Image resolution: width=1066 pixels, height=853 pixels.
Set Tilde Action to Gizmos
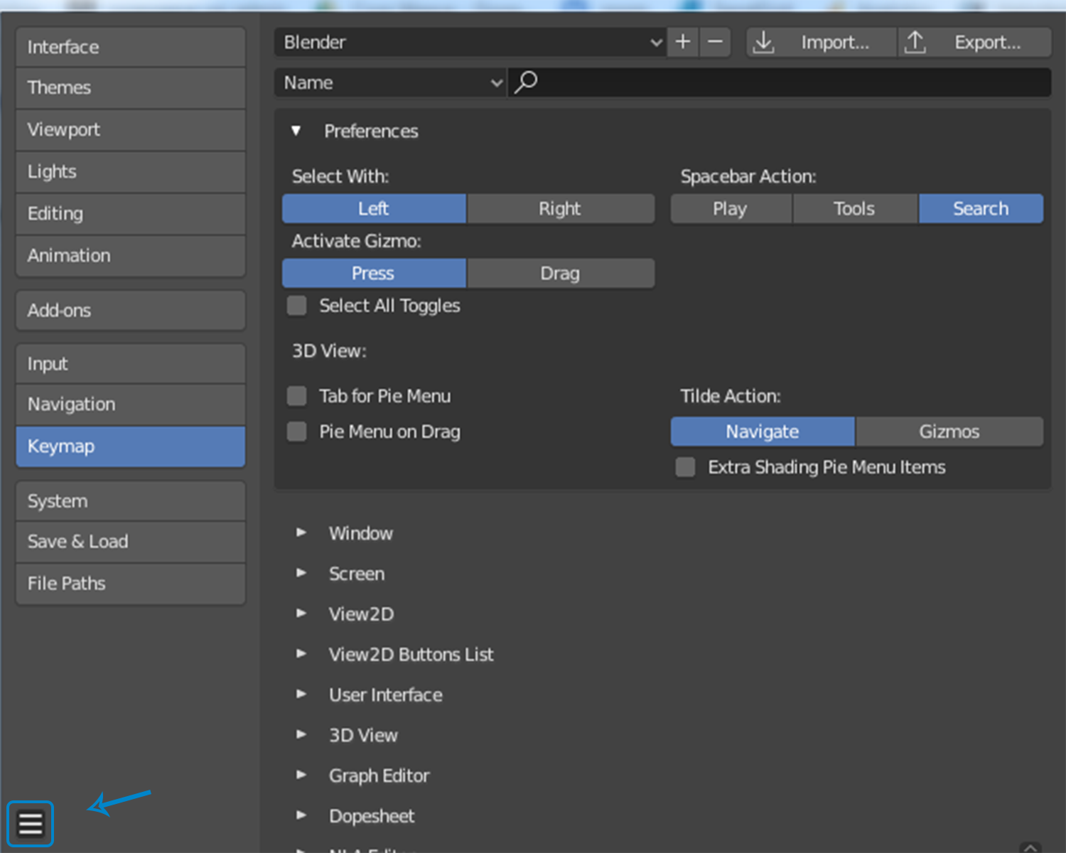tap(949, 431)
